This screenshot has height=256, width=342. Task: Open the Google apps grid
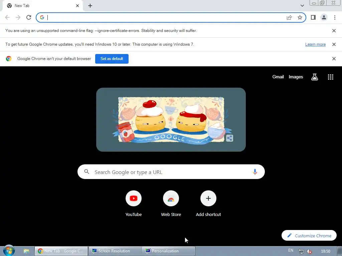click(330, 77)
